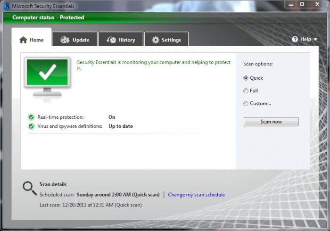The height and width of the screenshot is (231, 330).
Task: Open the Home tab
Action: (32, 37)
